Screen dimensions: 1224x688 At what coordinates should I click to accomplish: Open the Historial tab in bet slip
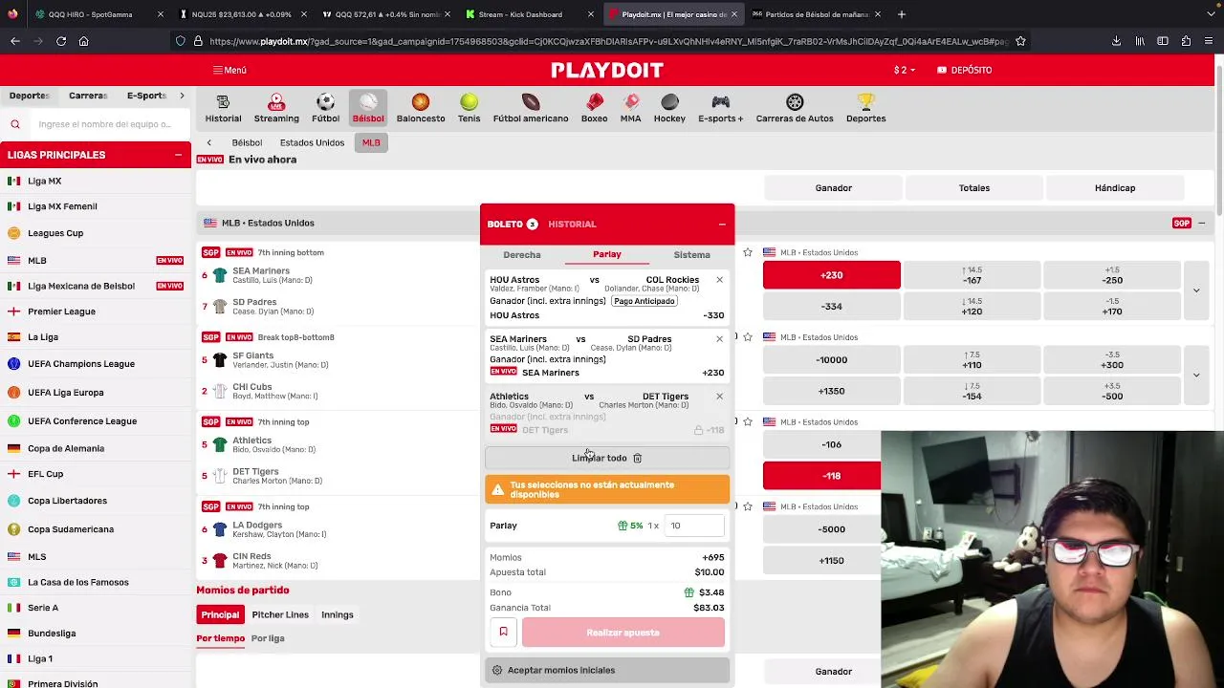coord(572,224)
